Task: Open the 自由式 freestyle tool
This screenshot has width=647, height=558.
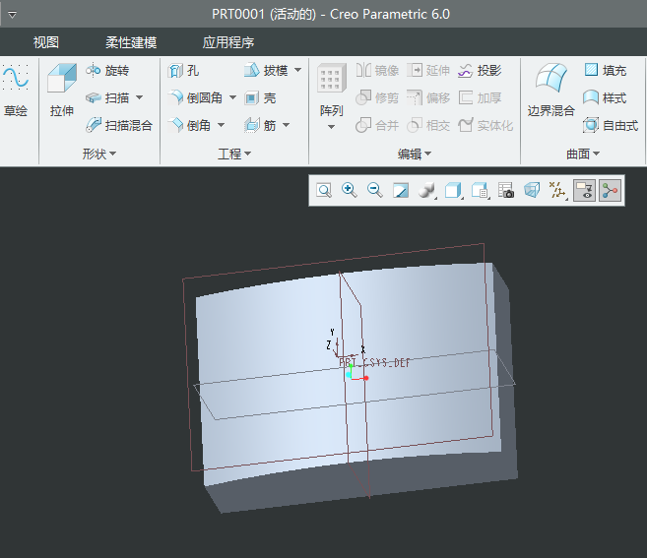Action: click(x=611, y=125)
